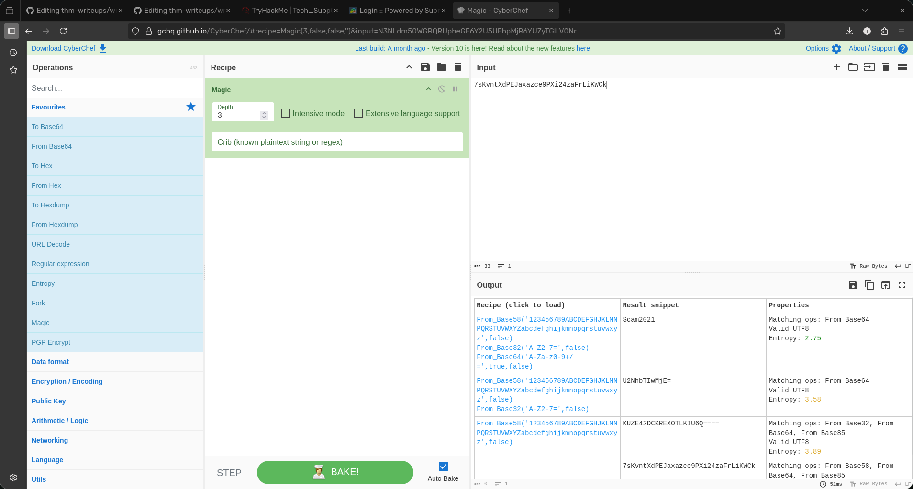
Task: Toggle the browser sidebar
Action: coord(11,31)
